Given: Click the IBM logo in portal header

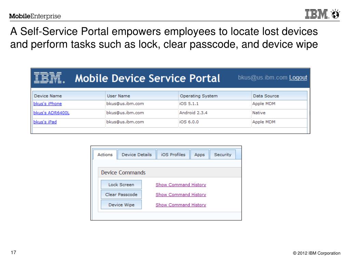Looking at the screenshot, I should click(x=49, y=78).
